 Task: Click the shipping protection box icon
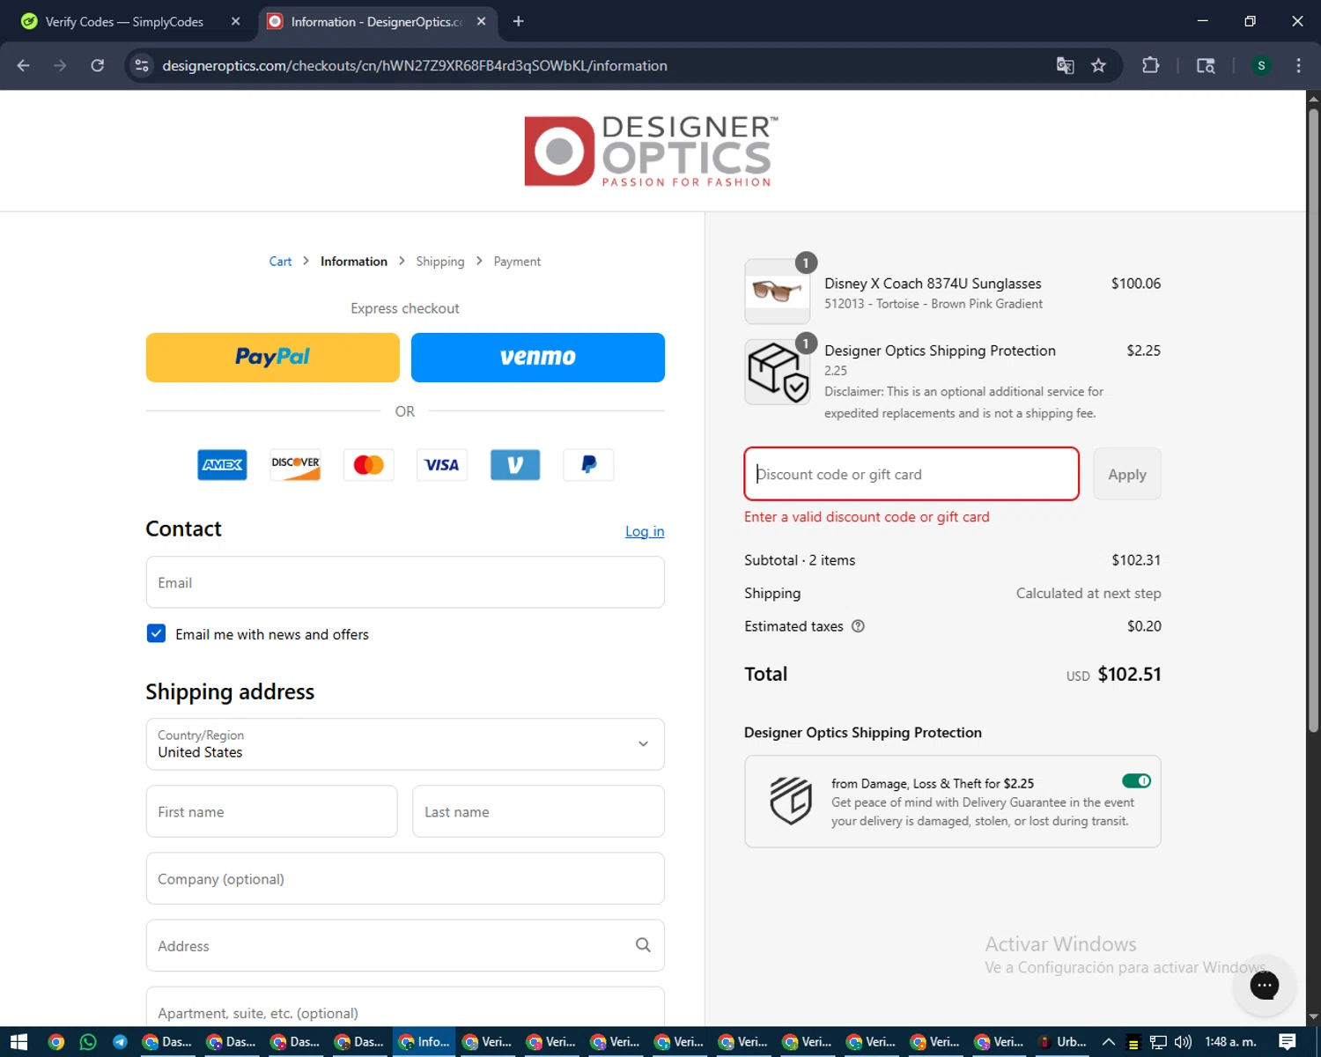778,372
